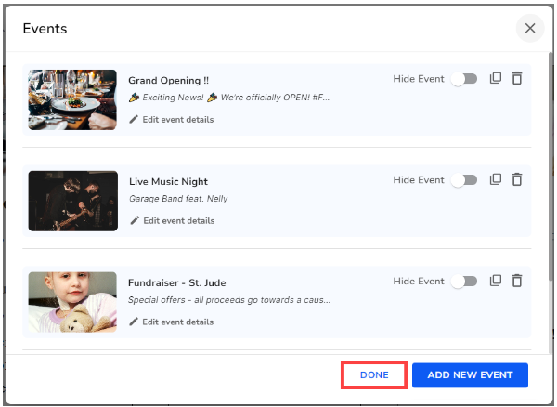Toggle Hide Event for Fundraiser - St. Jude
The width and height of the screenshot is (557, 407).
coord(463,282)
